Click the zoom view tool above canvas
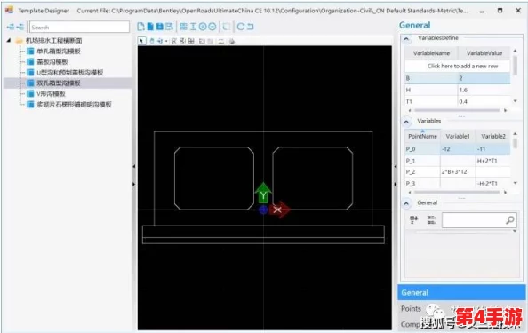The width and height of the screenshot is (528, 333). [160, 41]
